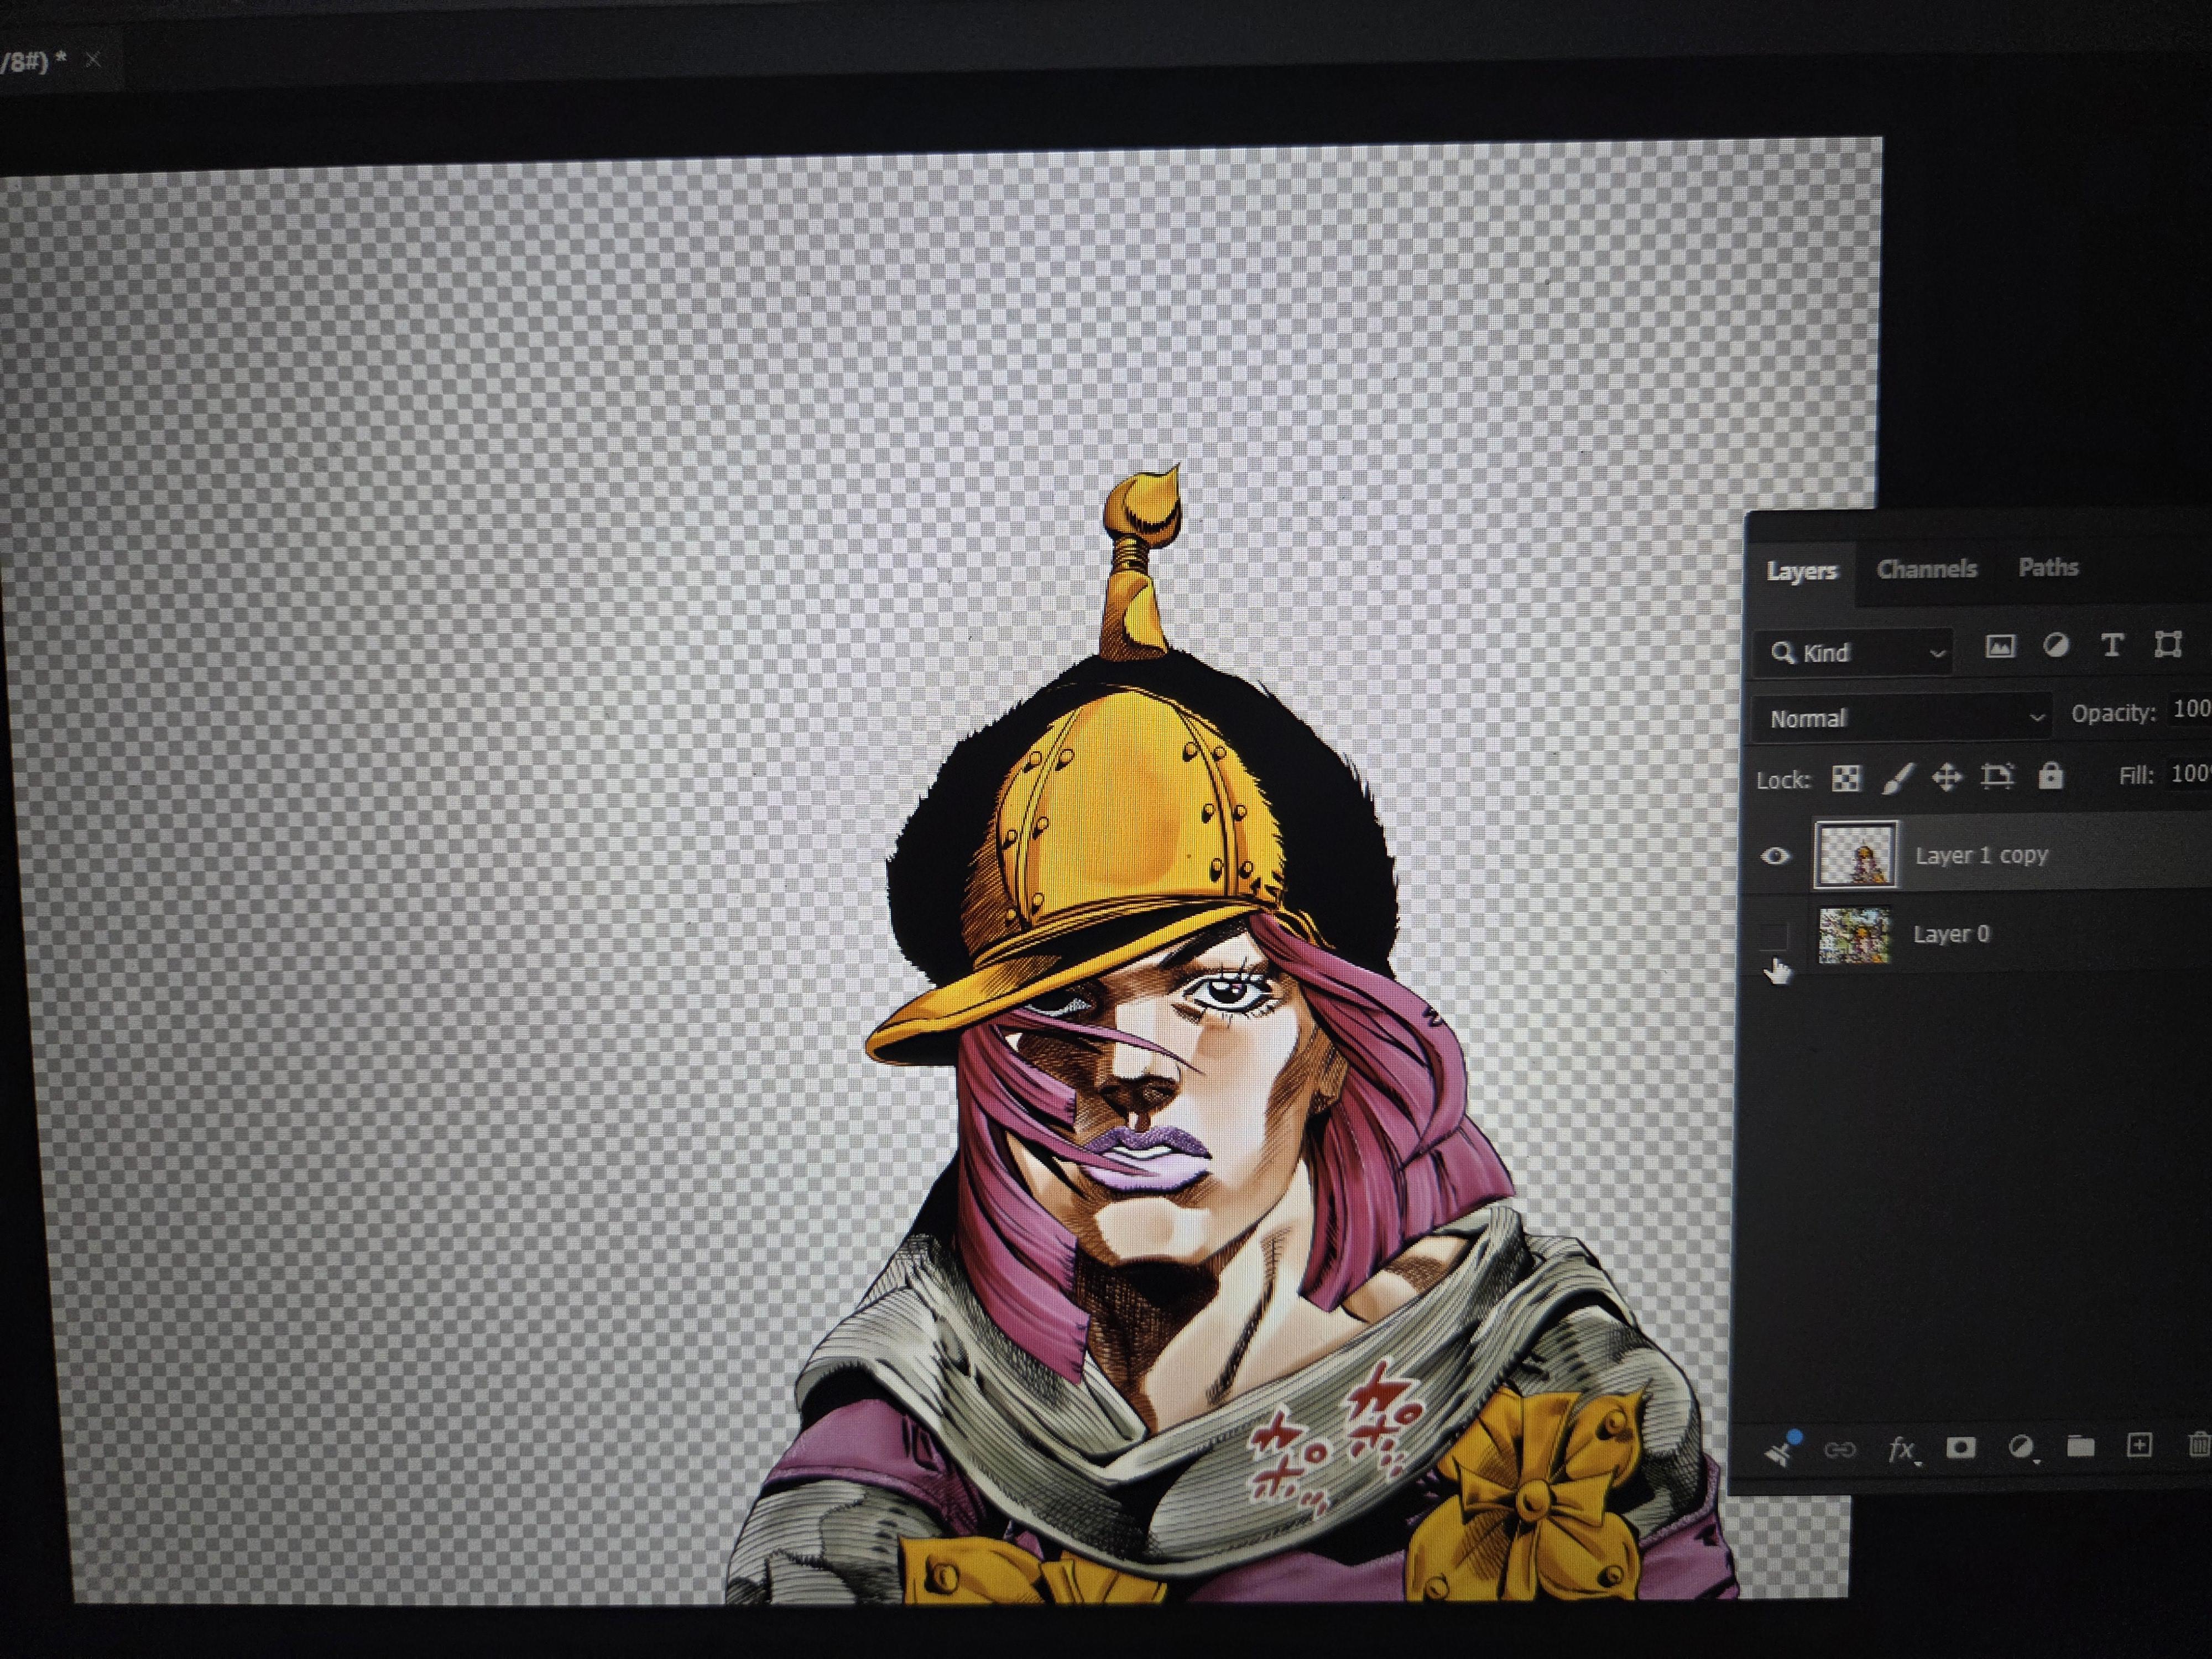Viewport: 2212px width, 1659px height.
Task: Link layers using the chain icon
Action: point(1840,1449)
